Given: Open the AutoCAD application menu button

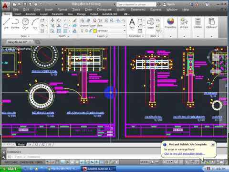Looking at the screenshot, I should pos(6,6).
